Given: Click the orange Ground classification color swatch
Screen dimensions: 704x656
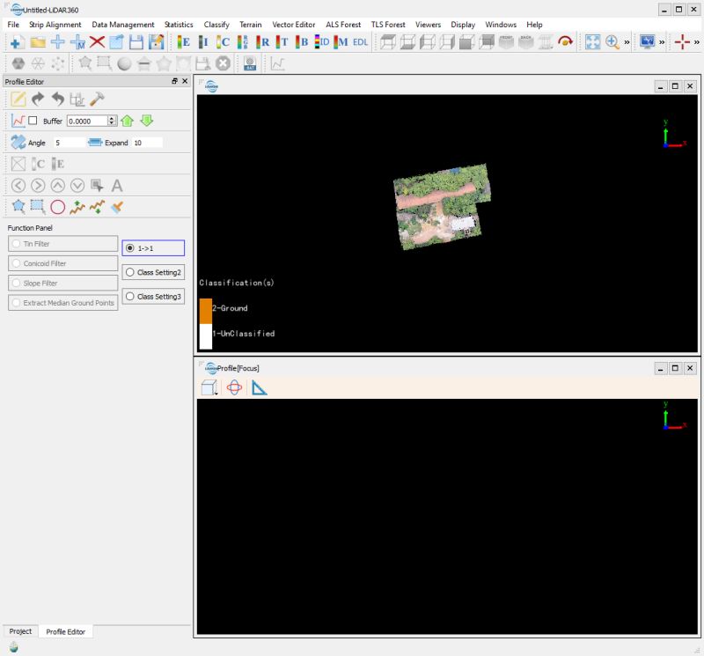Looking at the screenshot, I should (x=207, y=309).
